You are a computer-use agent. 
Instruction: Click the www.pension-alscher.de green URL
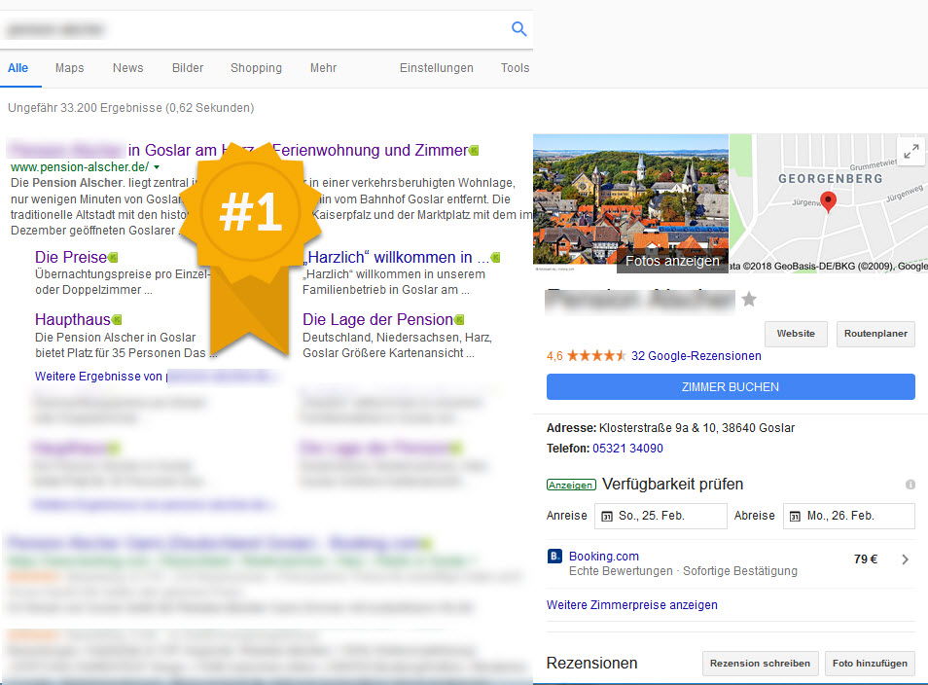point(80,167)
